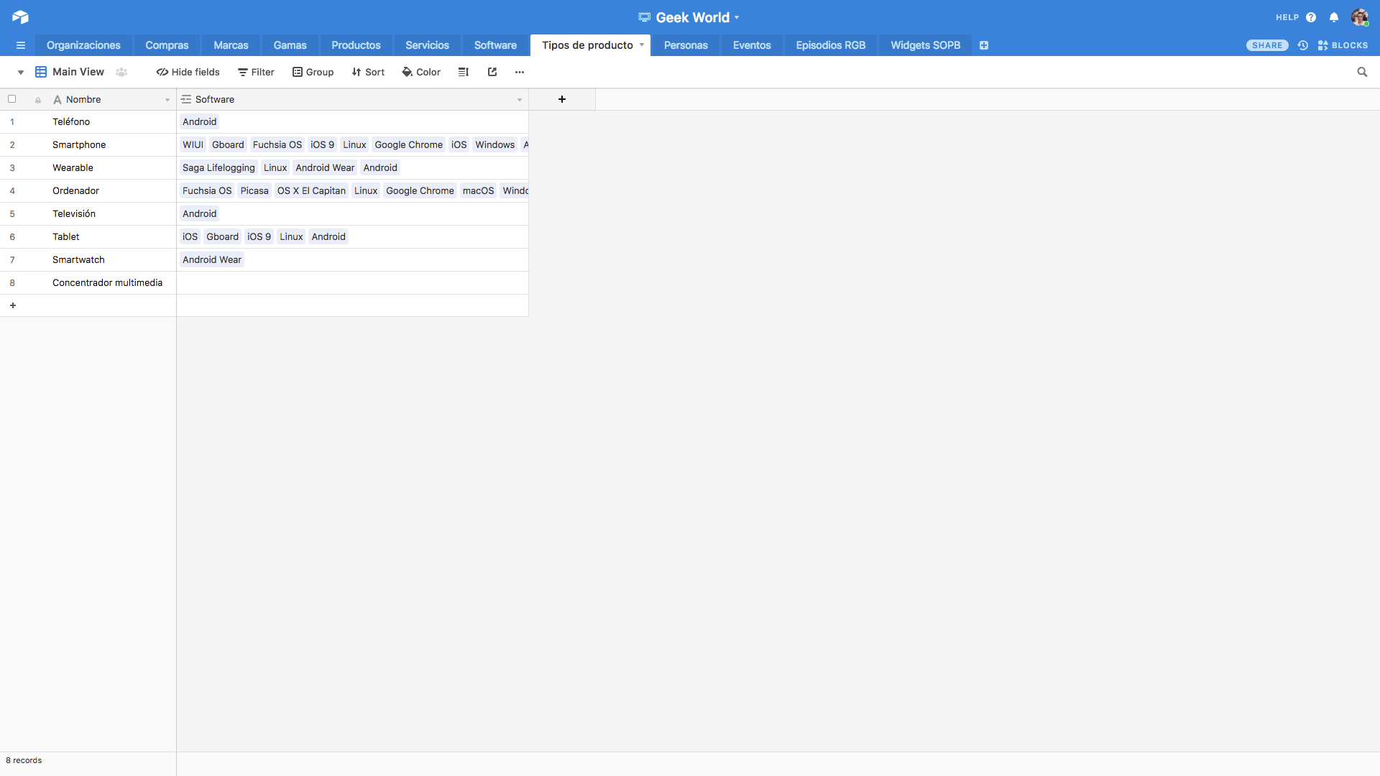This screenshot has height=776, width=1380.
Task: Select the Wearable record name
Action: coord(73,168)
